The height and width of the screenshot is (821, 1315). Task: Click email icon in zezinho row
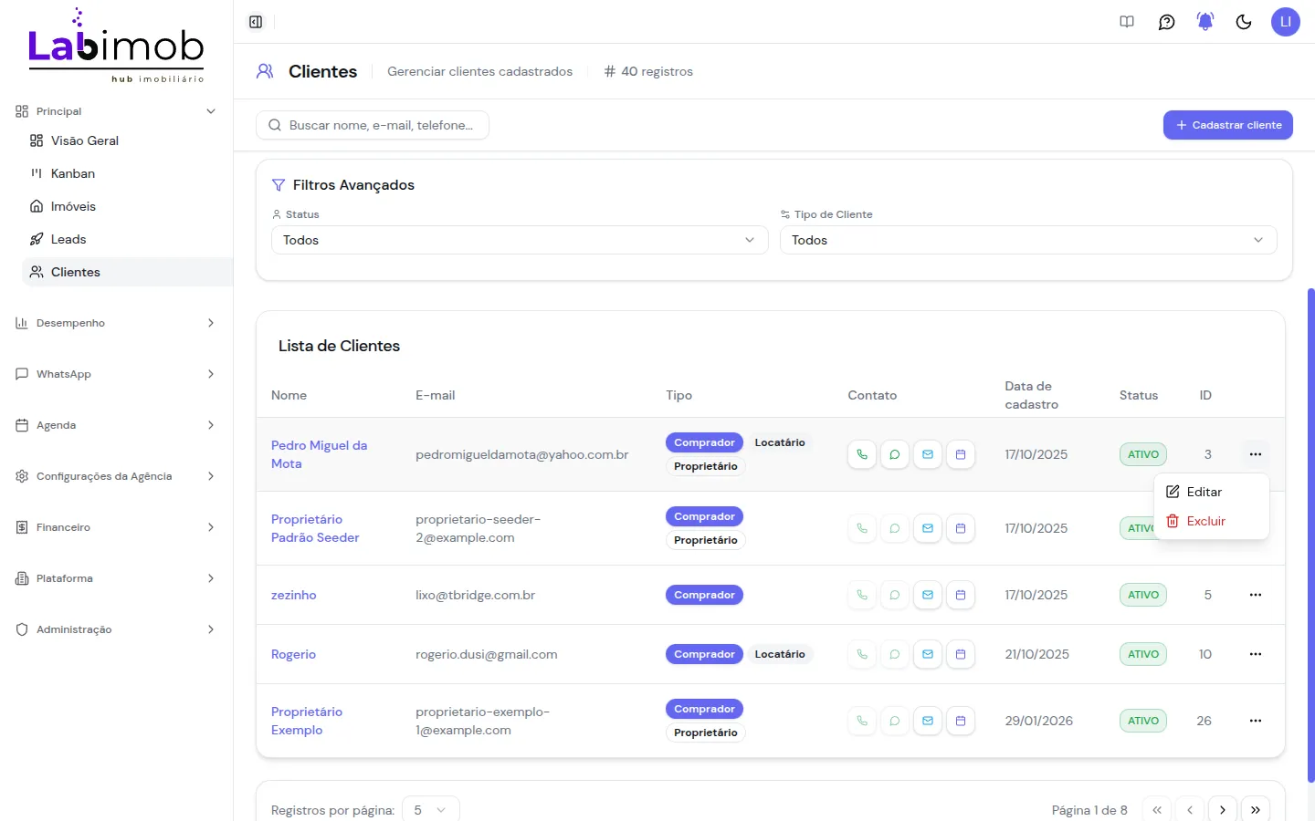(928, 595)
